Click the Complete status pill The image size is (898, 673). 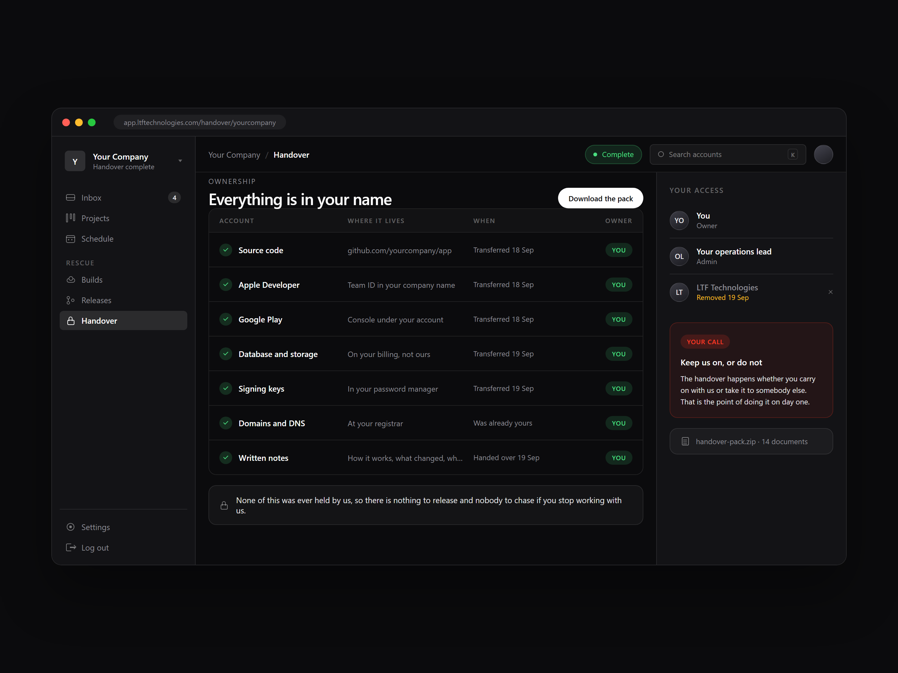click(613, 154)
